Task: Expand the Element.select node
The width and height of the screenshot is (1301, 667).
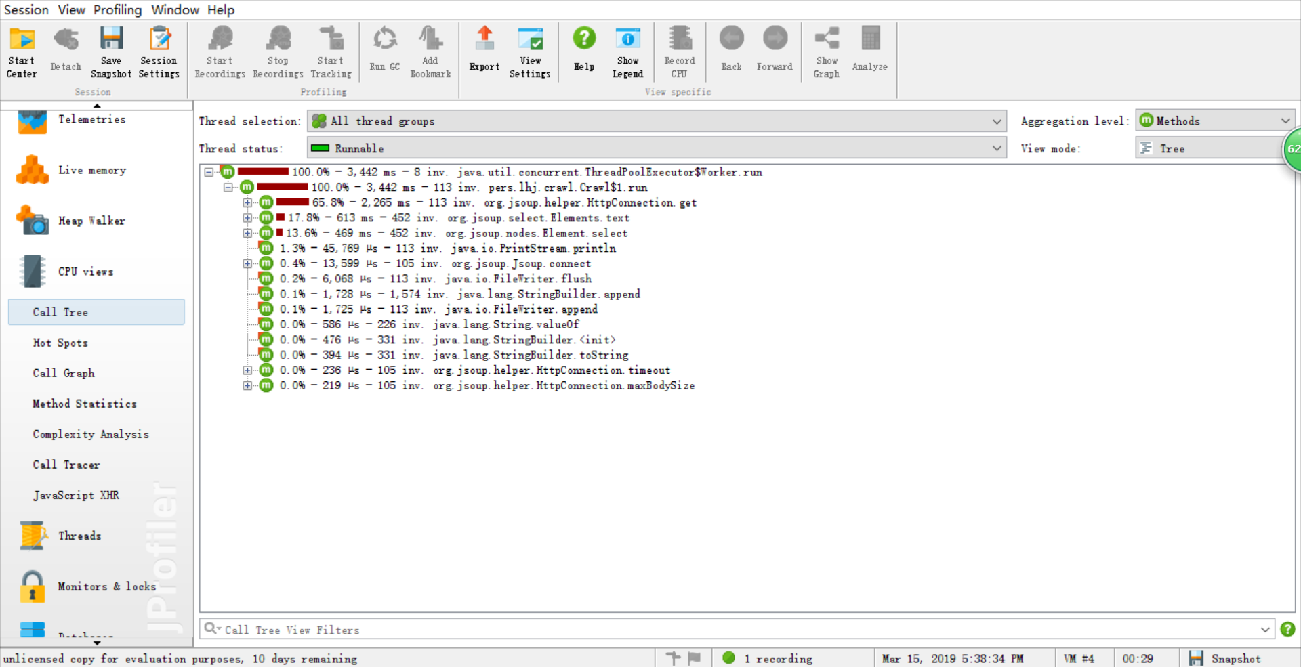Action: point(247,233)
